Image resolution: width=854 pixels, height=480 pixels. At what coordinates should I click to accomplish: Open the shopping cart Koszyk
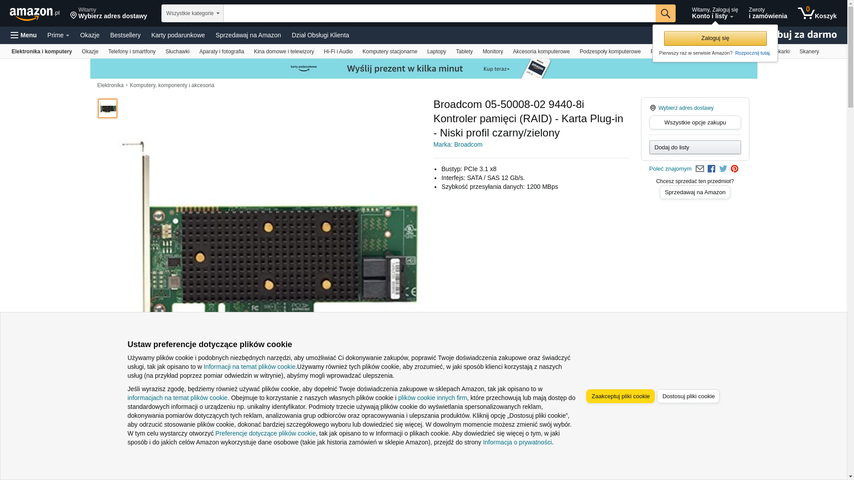coord(817,13)
